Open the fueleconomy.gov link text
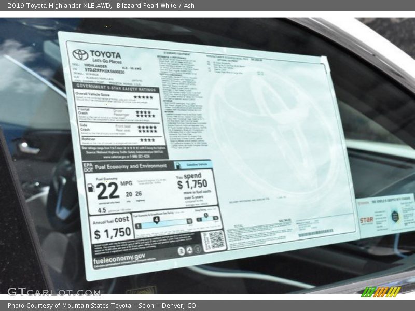 tap(119, 258)
